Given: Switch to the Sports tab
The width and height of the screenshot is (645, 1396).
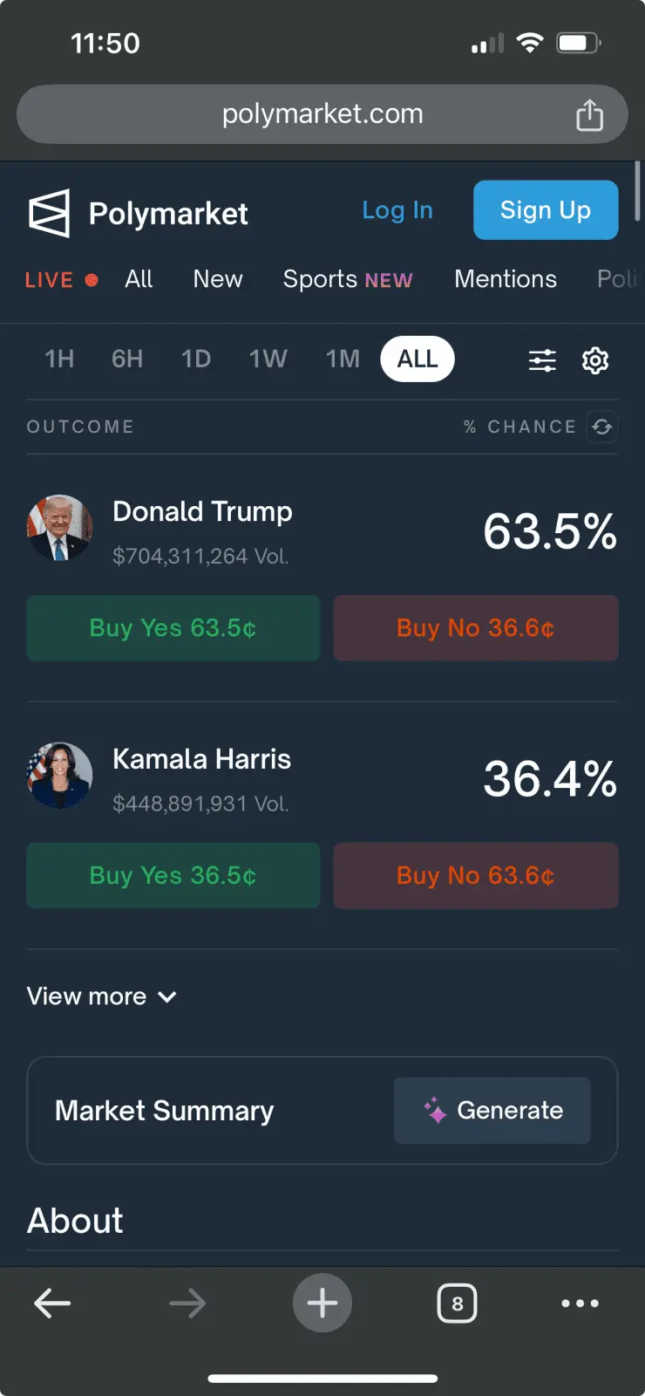Looking at the screenshot, I should pos(347,279).
